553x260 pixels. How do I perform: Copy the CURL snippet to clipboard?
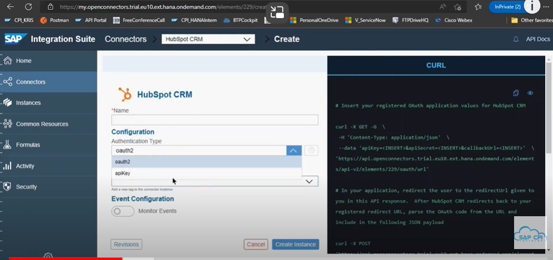[x=516, y=93]
